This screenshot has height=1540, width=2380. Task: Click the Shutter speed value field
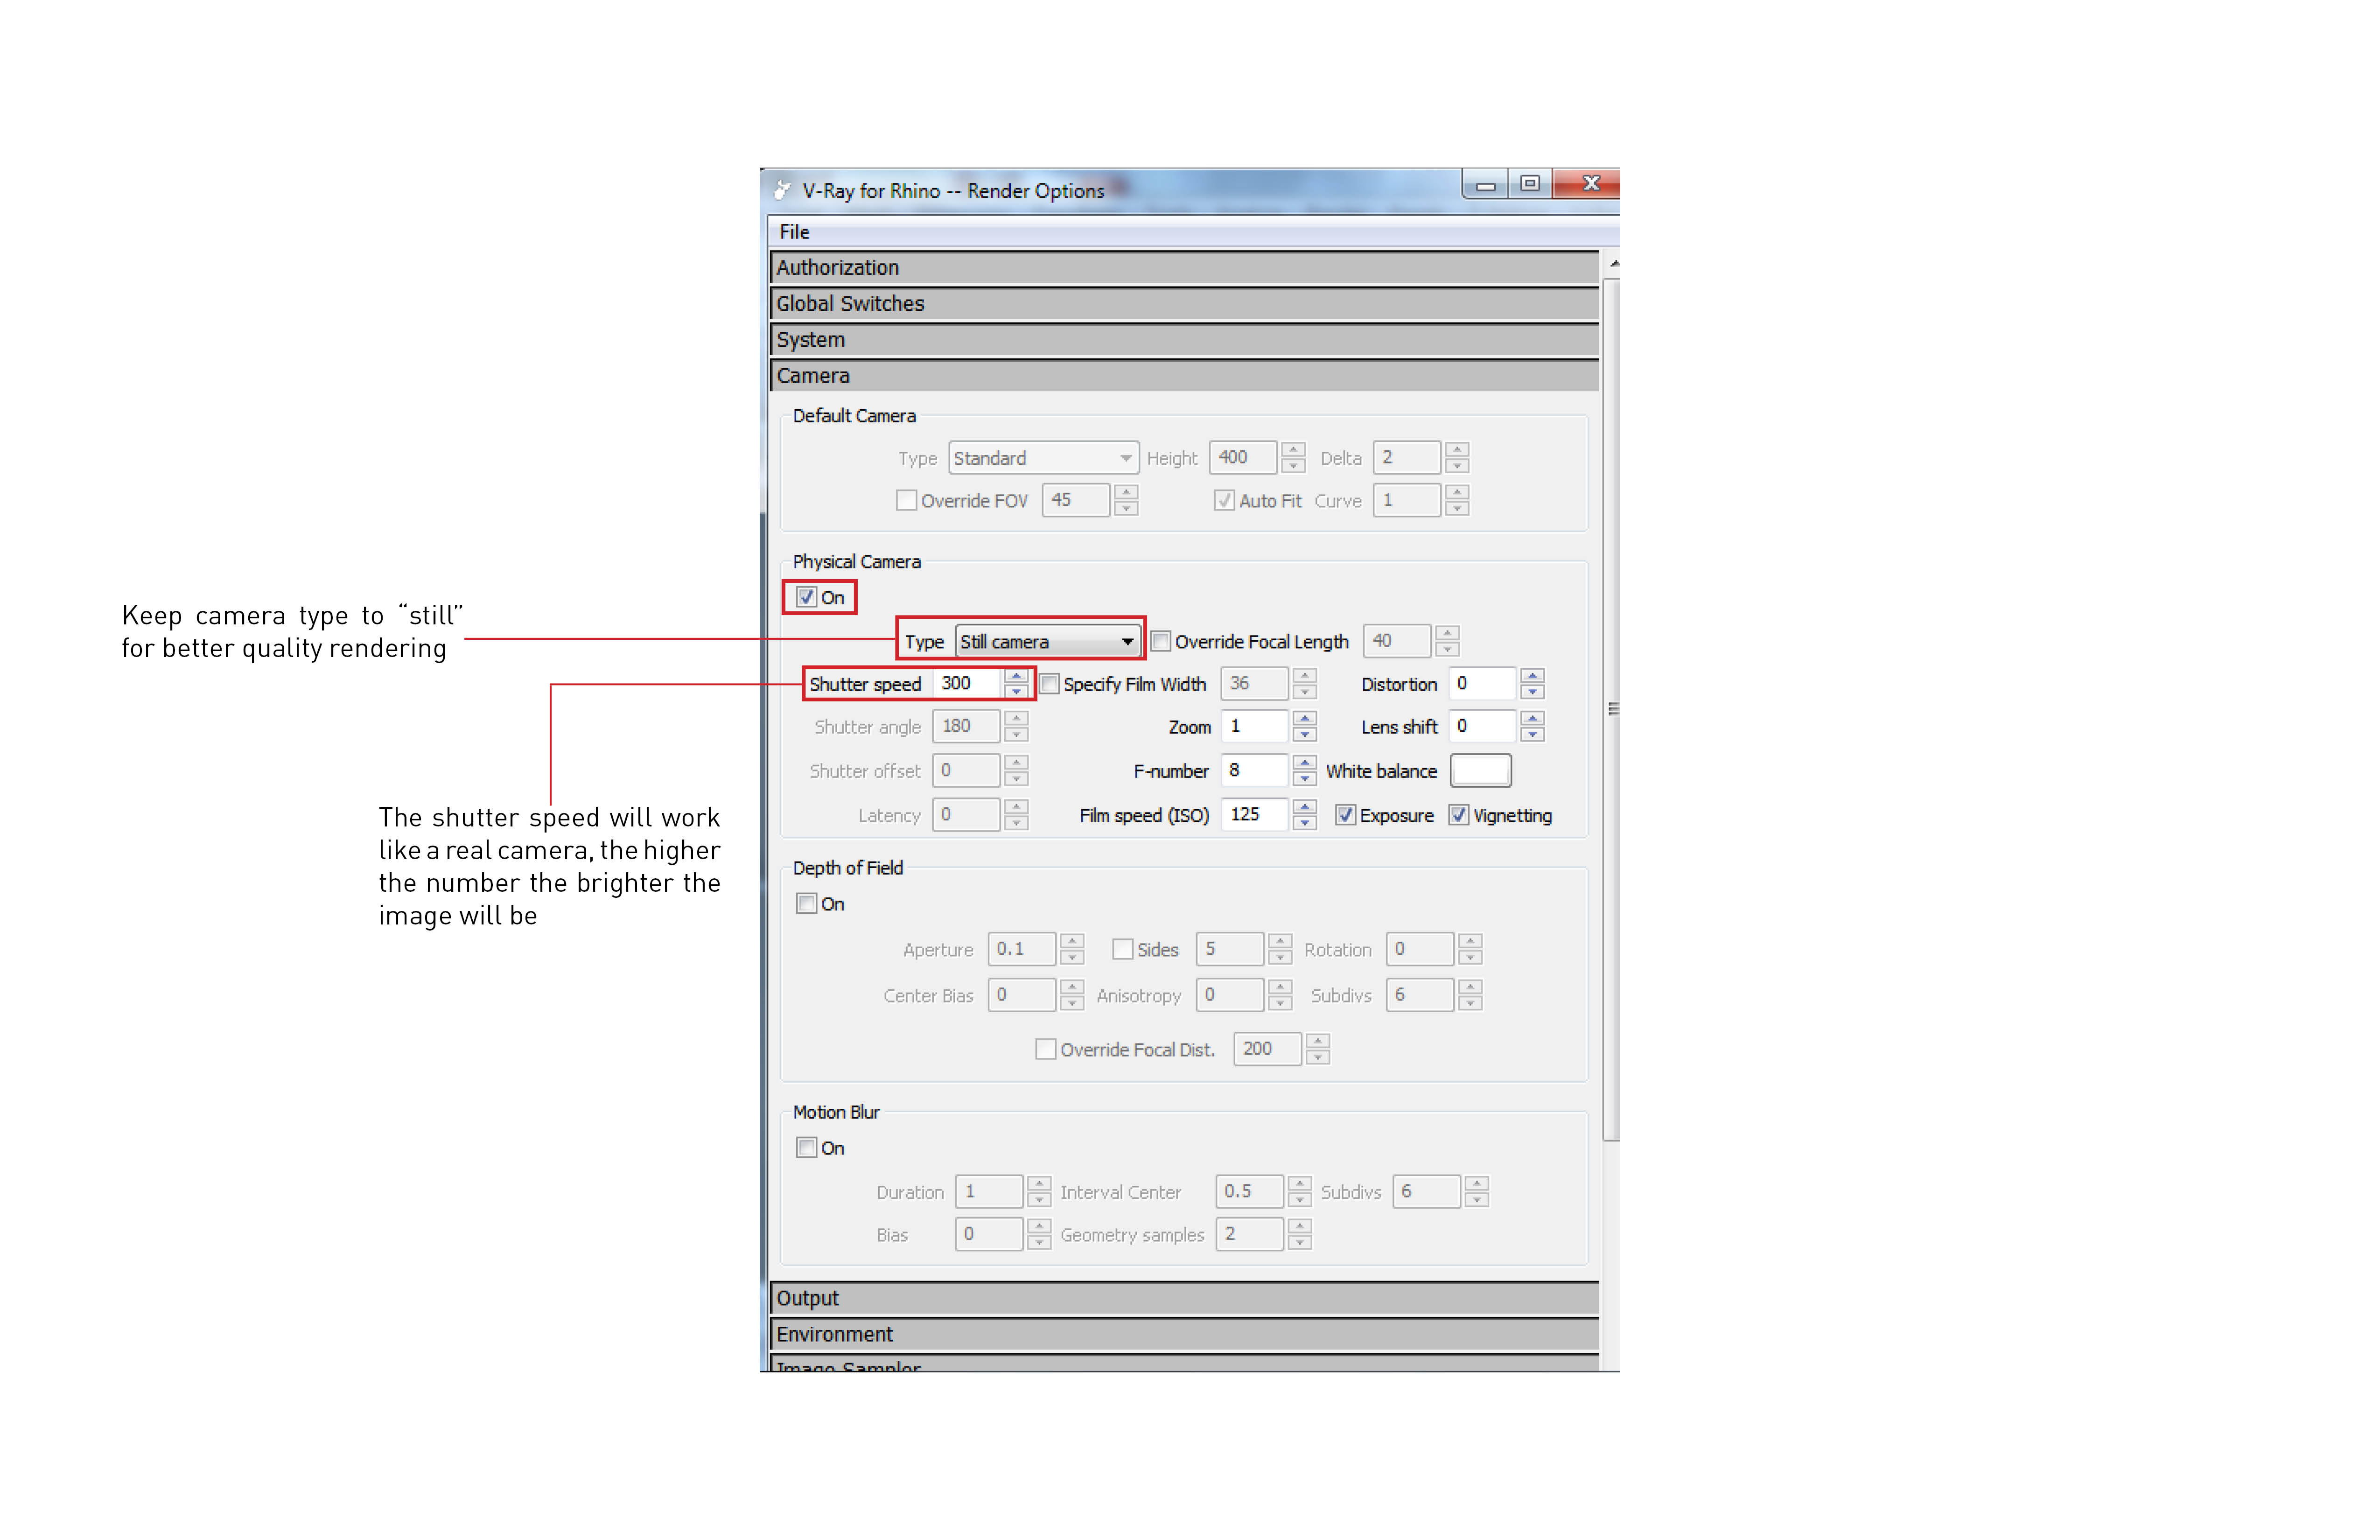(x=967, y=684)
